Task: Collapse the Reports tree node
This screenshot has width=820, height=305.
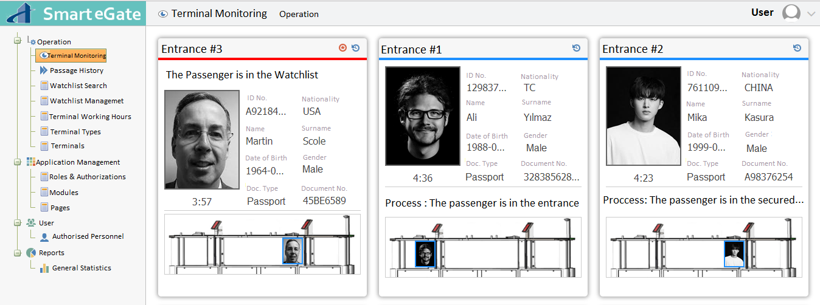Action: tap(18, 253)
